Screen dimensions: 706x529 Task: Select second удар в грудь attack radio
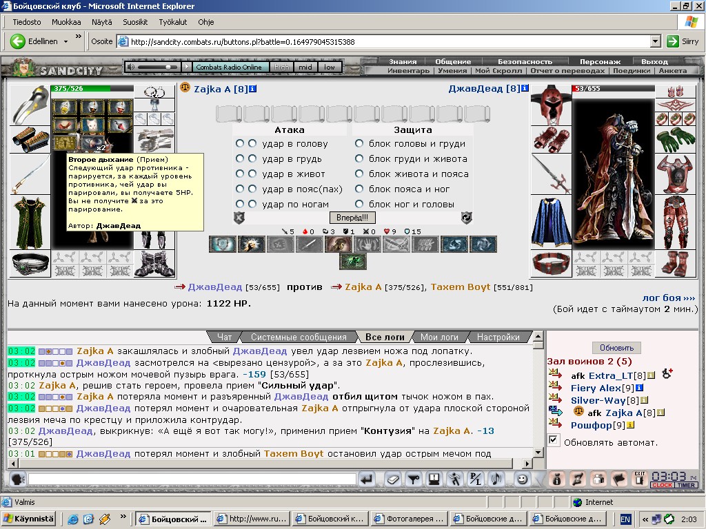tap(252, 159)
